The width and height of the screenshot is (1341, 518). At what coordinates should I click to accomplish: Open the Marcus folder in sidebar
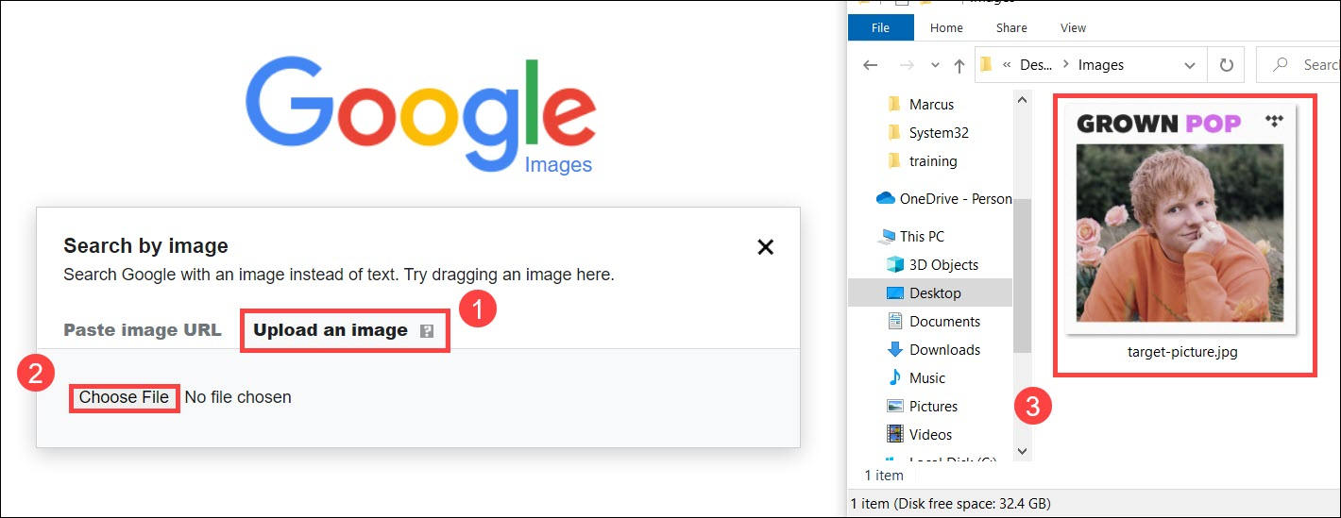[x=931, y=105]
